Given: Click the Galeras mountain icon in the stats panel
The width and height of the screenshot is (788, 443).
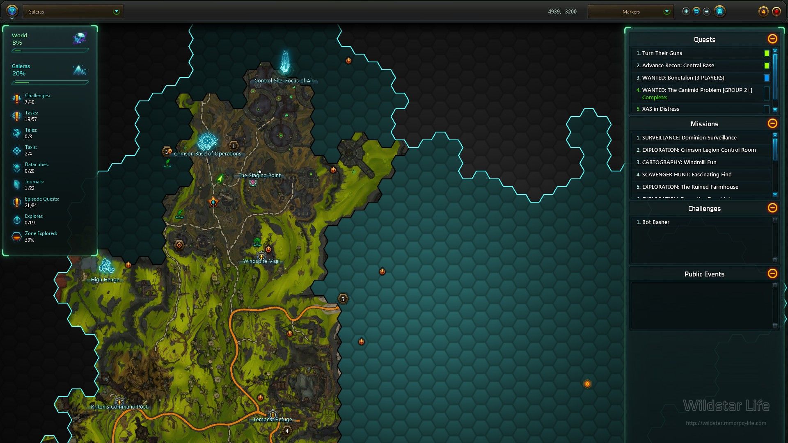Looking at the screenshot, I should [x=80, y=70].
